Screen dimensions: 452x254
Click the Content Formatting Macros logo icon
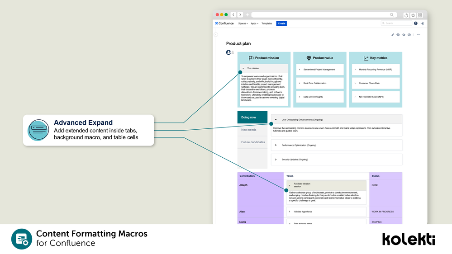(22, 239)
